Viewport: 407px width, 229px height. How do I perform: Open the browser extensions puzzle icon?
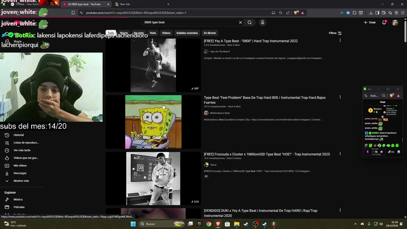point(355,13)
